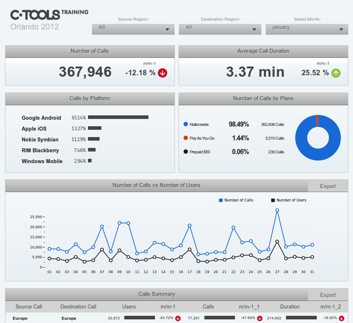Open the Source Region dropdown
This screenshot has width=353, height=323.
pyautogui.click(x=133, y=29)
